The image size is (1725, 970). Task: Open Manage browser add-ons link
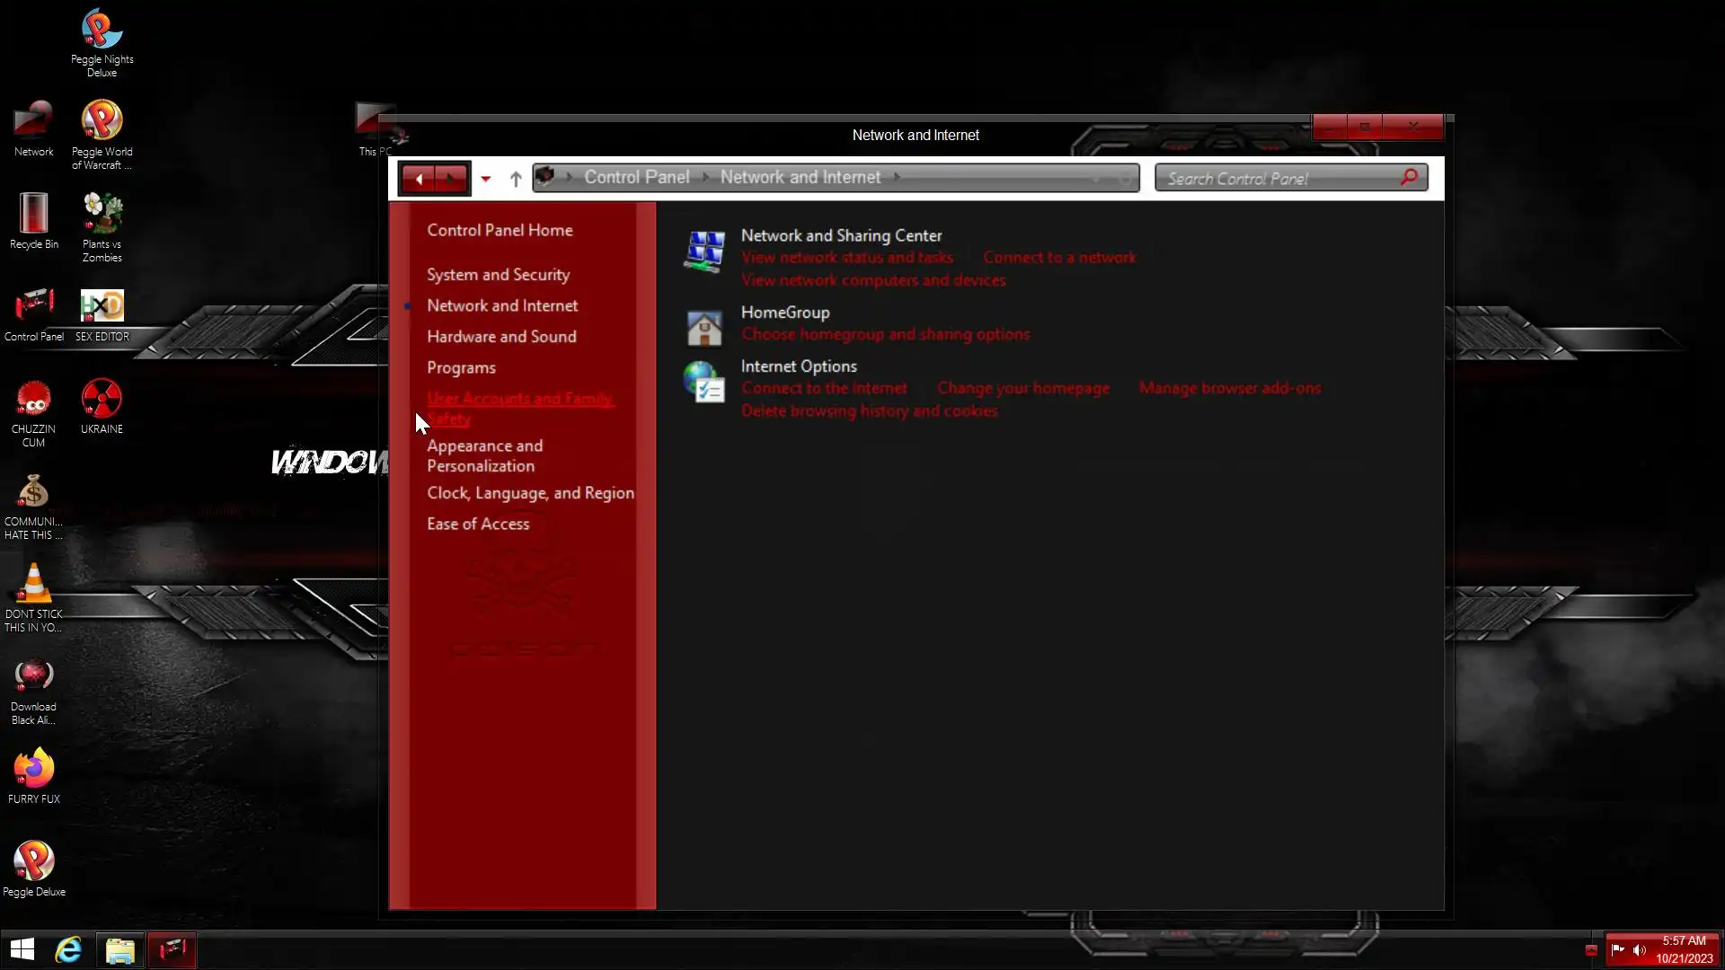(x=1229, y=389)
